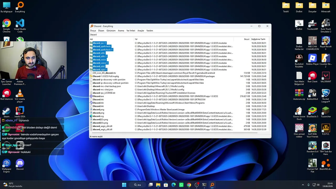This screenshot has height=189, width=336.
Task: Open the Yer İmleri menu
Action: point(131,30)
